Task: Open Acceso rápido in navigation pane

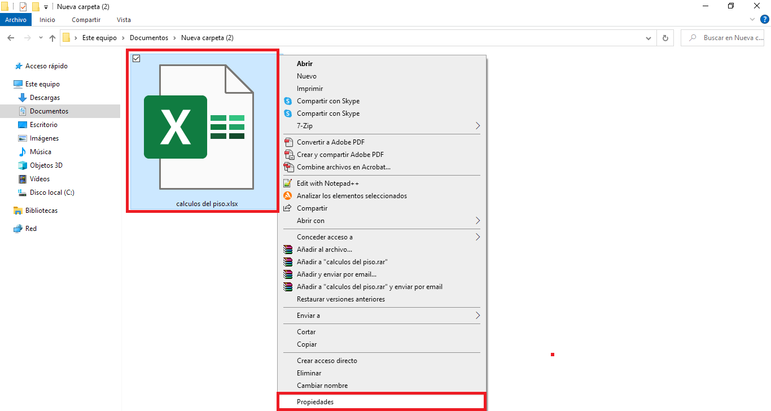Action: [x=46, y=66]
